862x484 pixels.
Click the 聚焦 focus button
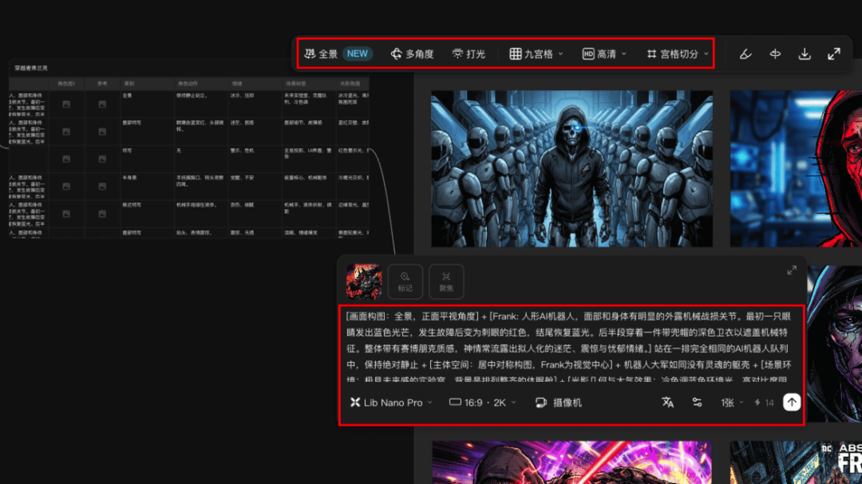[x=446, y=281]
